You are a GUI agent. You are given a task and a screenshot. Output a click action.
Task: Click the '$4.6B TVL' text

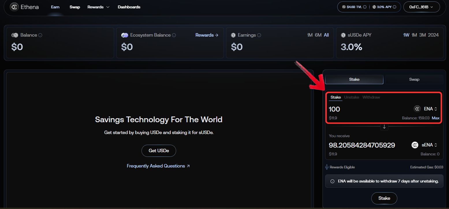click(x=354, y=7)
